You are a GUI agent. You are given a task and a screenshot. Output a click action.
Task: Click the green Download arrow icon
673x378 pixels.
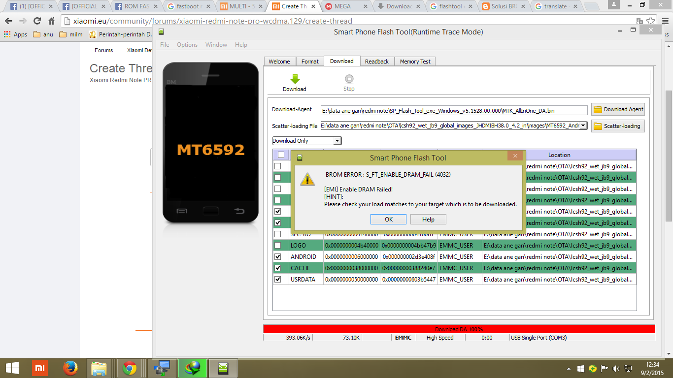[x=295, y=79]
